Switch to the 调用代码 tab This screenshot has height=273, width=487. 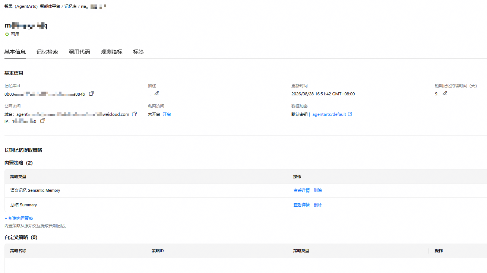(x=79, y=52)
